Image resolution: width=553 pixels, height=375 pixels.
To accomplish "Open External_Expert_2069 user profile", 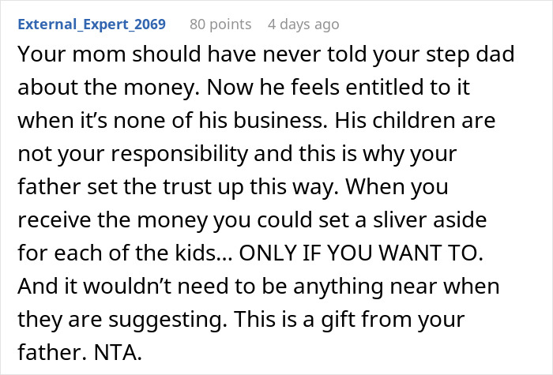I will coord(92,24).
